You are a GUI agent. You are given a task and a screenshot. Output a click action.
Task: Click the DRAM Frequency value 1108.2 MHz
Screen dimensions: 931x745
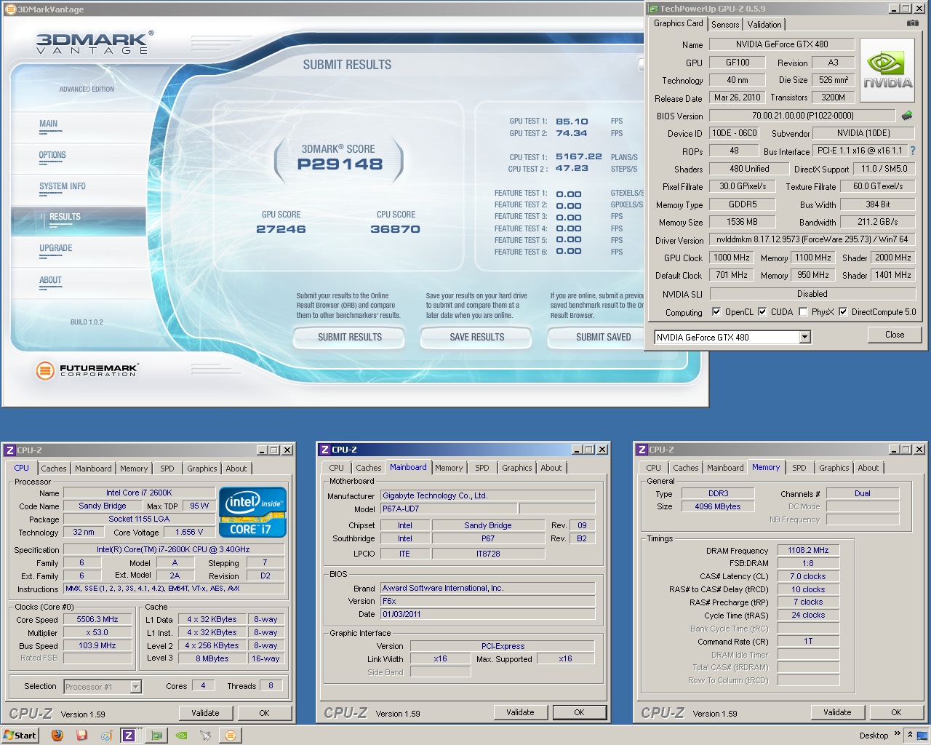[808, 550]
